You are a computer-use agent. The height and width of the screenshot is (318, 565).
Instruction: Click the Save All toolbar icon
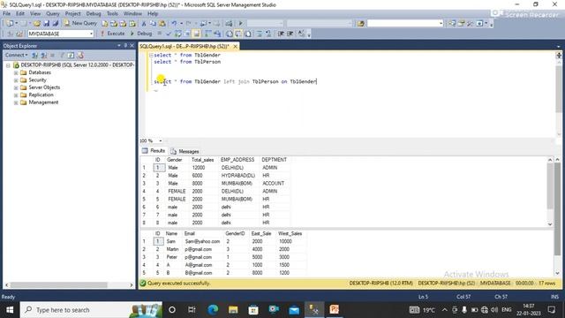(55, 24)
